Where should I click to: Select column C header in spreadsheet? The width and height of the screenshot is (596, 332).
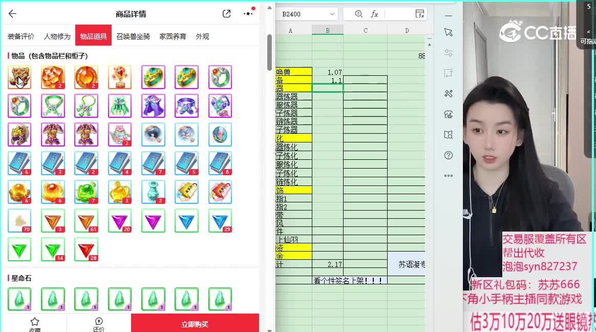click(x=365, y=30)
